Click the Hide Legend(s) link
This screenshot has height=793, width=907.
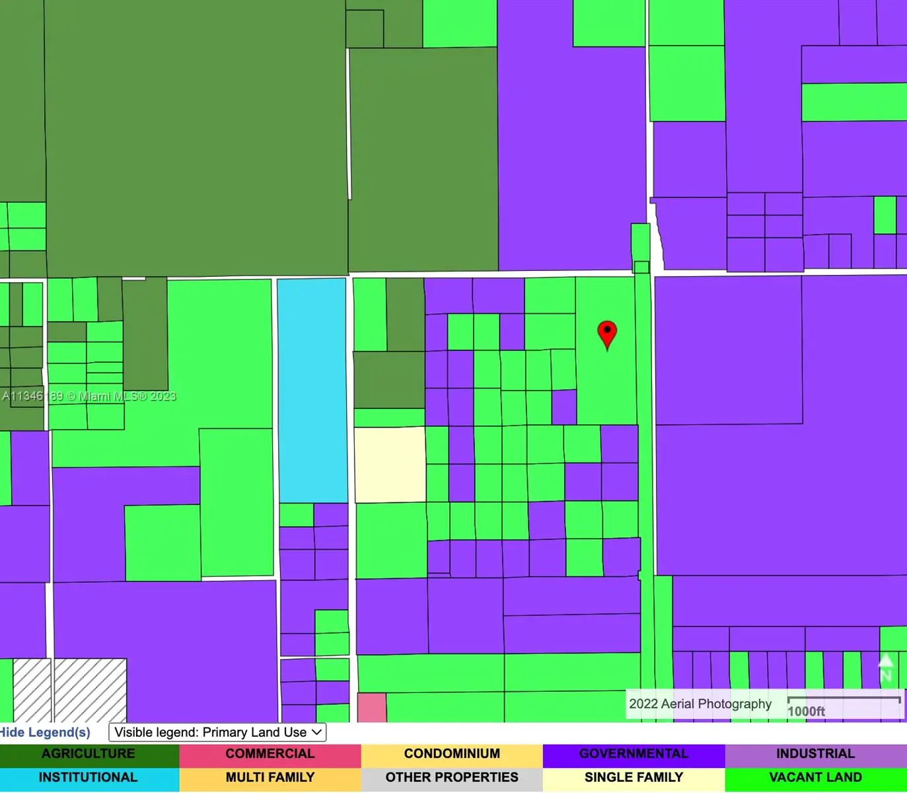coord(44,732)
